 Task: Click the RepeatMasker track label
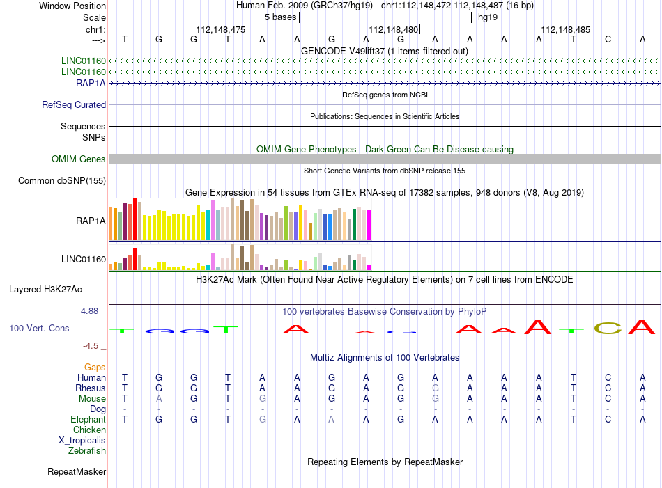77,471
